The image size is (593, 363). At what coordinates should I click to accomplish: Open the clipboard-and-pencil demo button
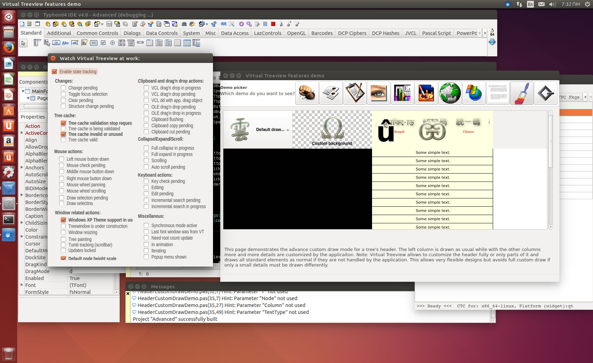355,93
